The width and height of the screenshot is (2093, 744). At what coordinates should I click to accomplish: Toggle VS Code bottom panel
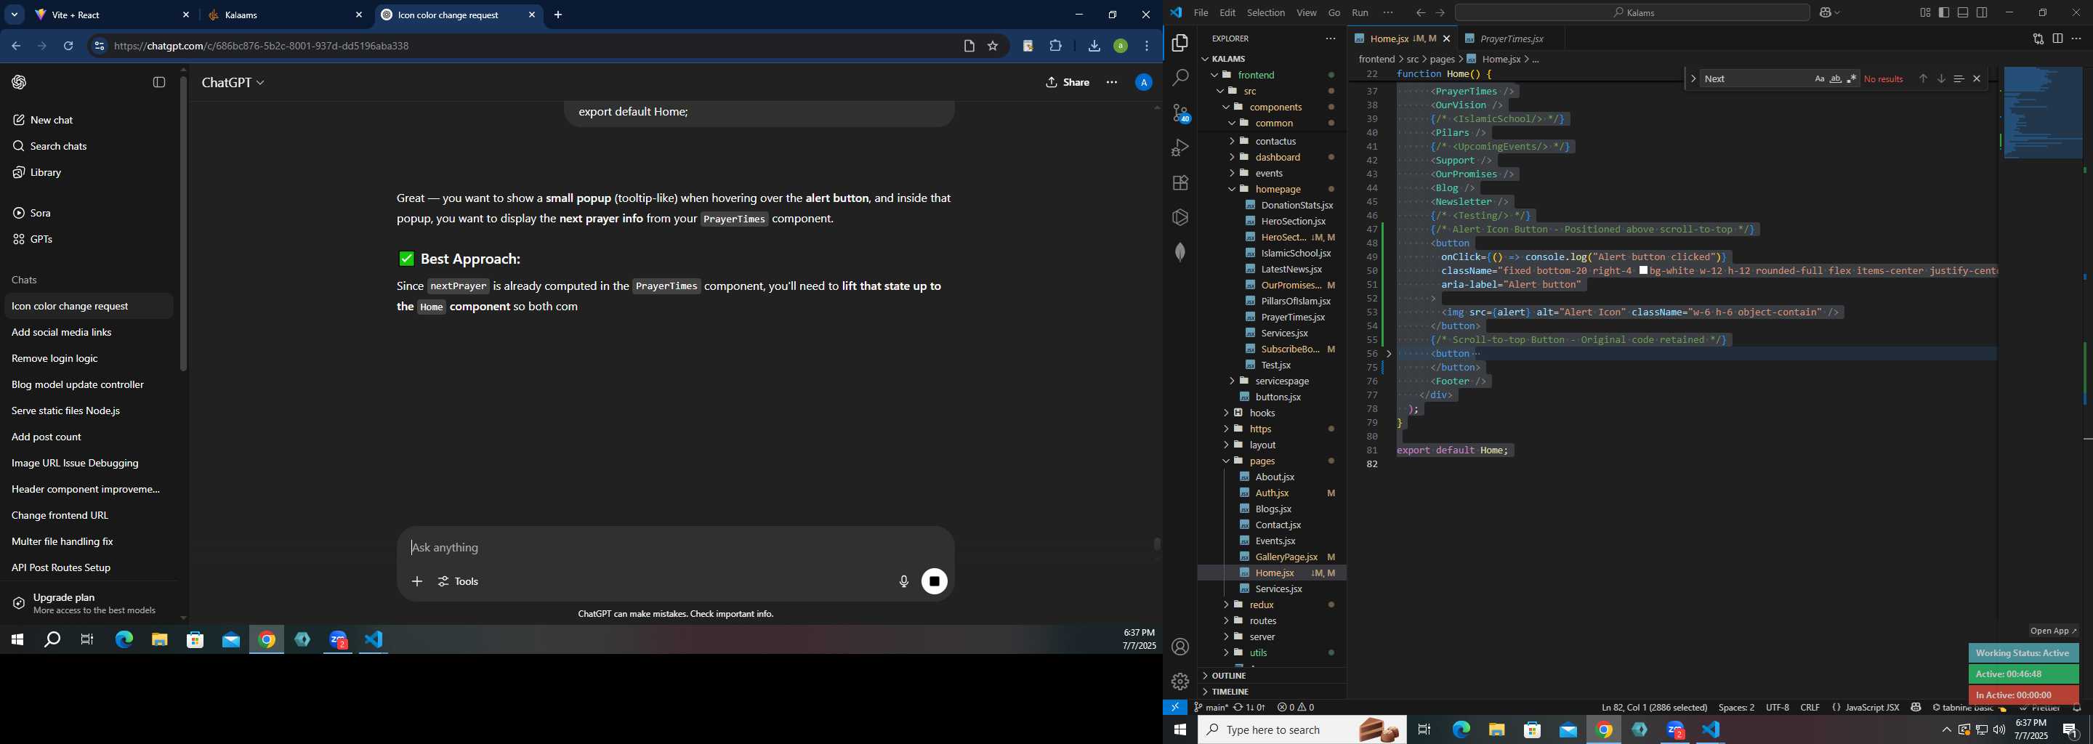point(1963,13)
